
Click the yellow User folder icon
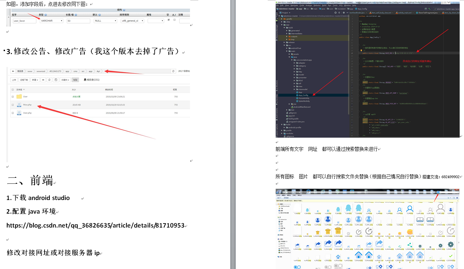tap(19, 97)
